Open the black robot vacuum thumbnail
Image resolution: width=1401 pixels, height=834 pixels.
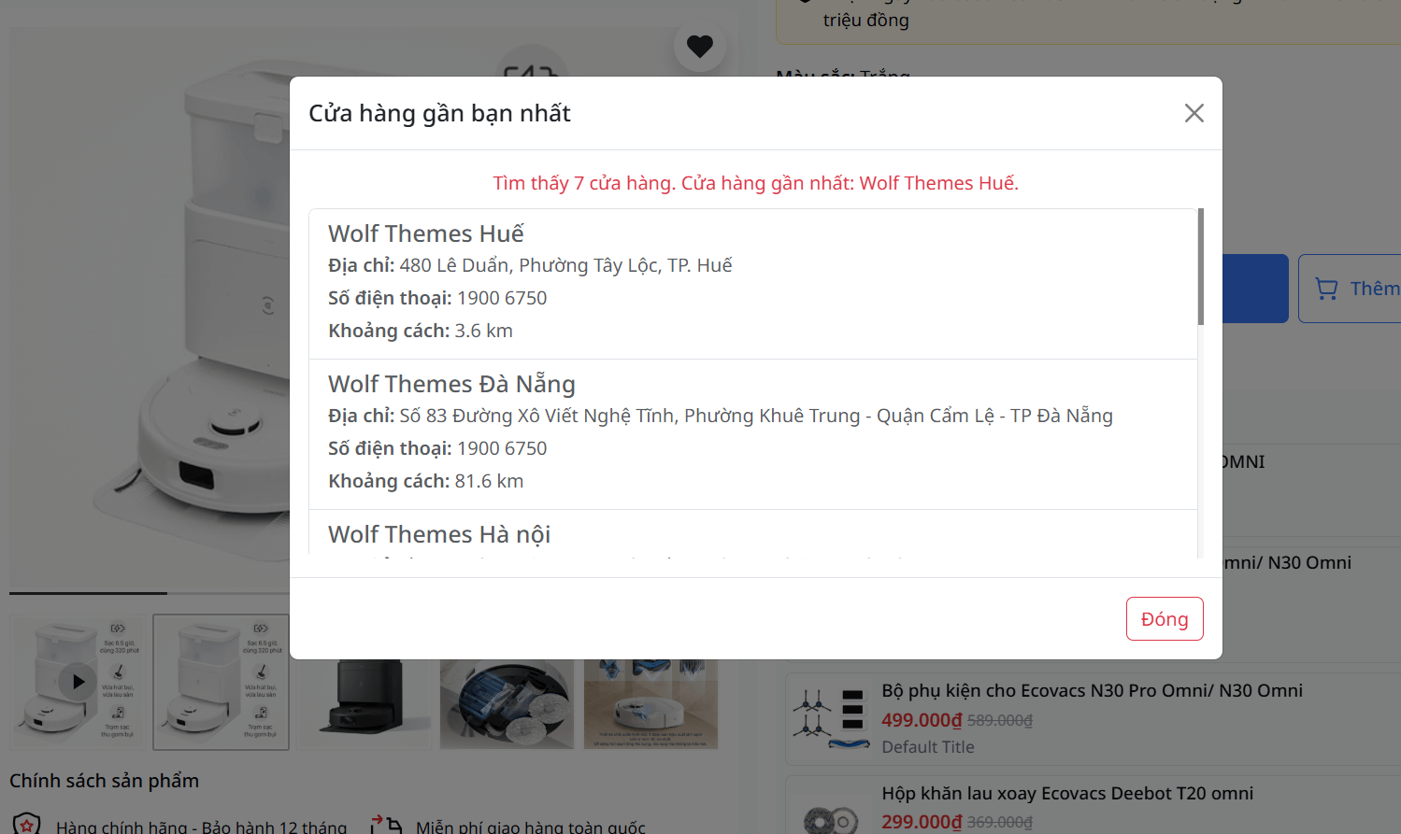(x=365, y=703)
